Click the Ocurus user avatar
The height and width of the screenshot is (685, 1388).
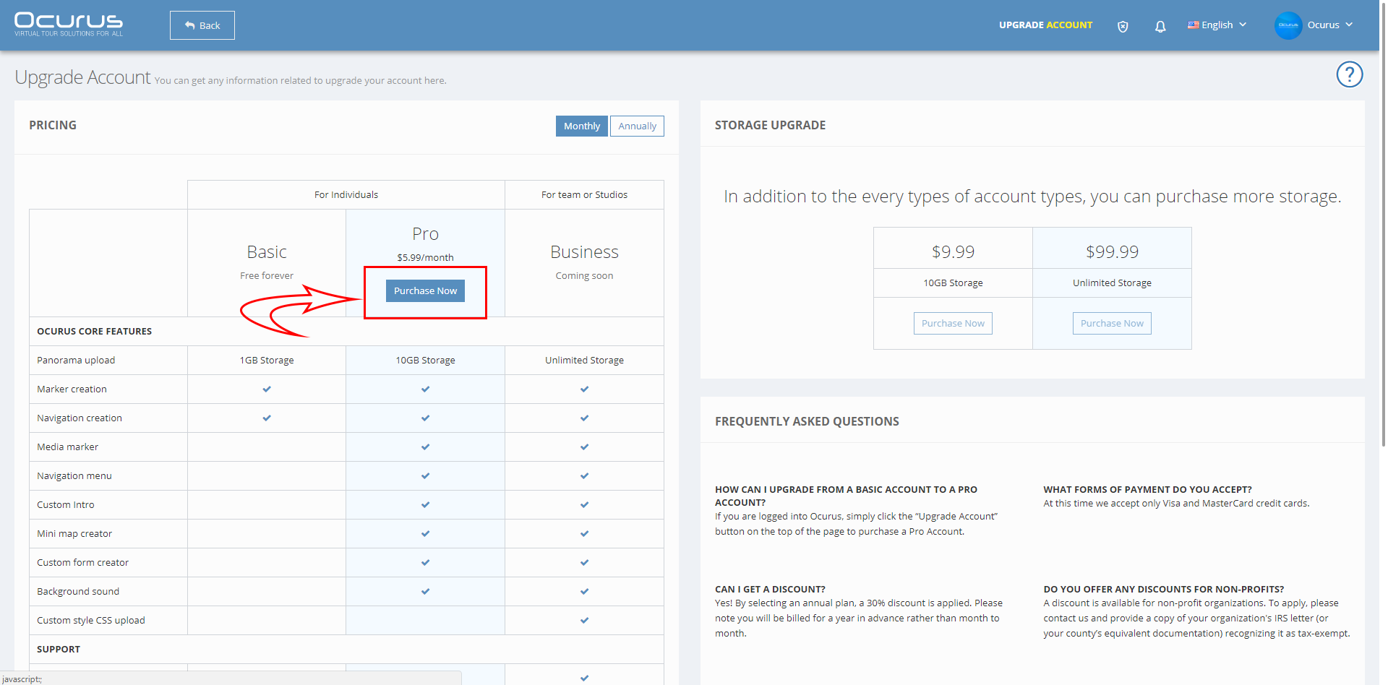point(1288,25)
